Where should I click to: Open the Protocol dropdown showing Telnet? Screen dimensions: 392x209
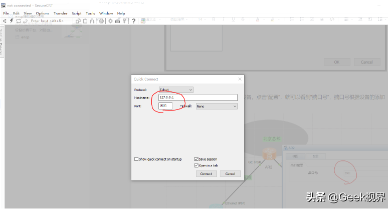[176, 89]
